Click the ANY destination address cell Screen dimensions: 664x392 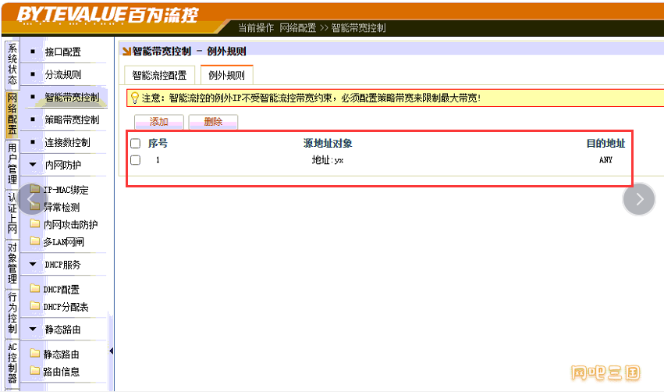[605, 160]
